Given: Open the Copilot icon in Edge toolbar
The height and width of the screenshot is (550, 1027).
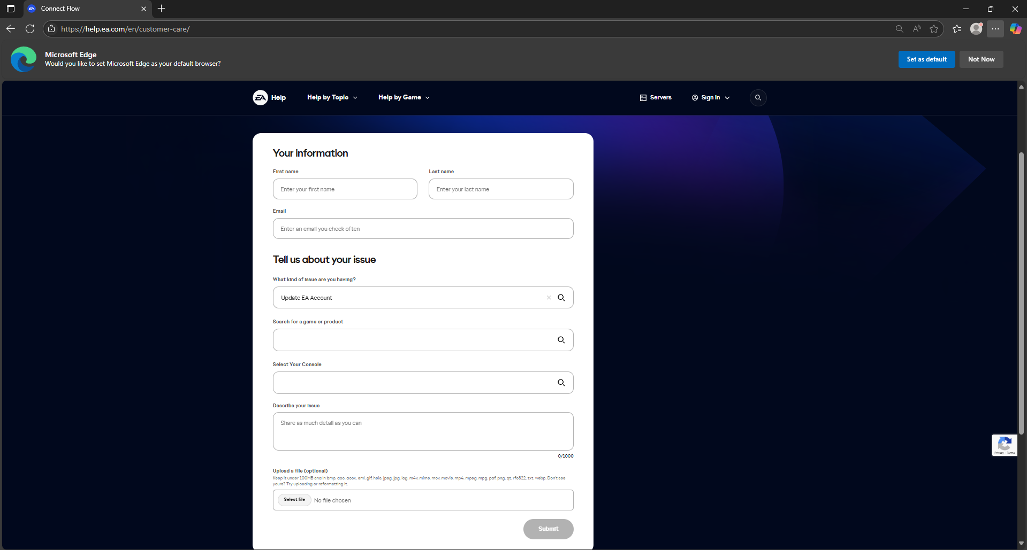Looking at the screenshot, I should [x=1015, y=29].
